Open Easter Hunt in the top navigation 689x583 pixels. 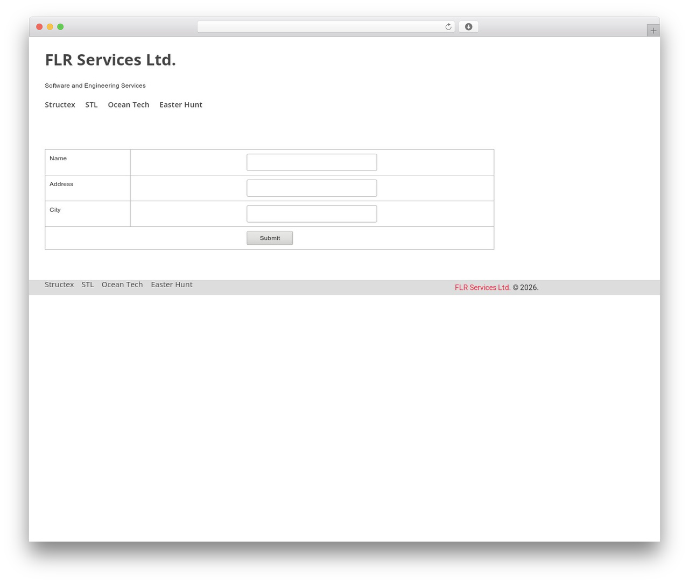(x=181, y=105)
